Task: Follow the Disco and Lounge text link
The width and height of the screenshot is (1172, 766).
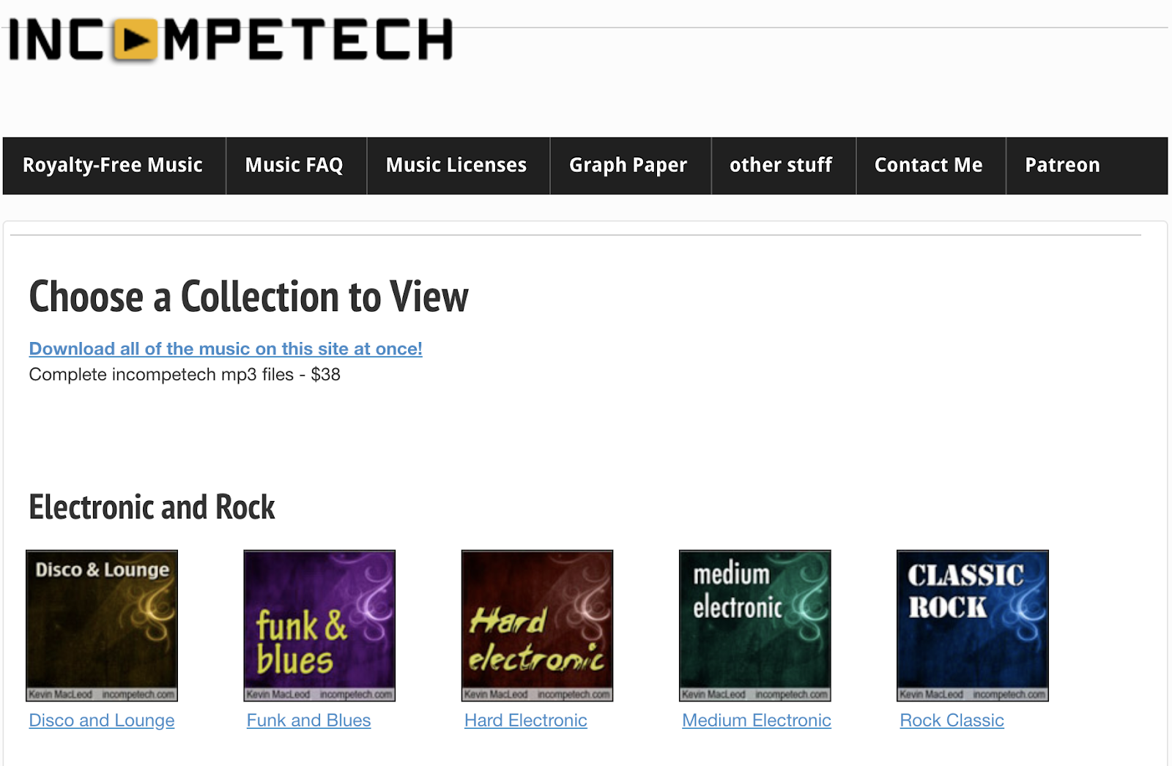Action: (102, 721)
